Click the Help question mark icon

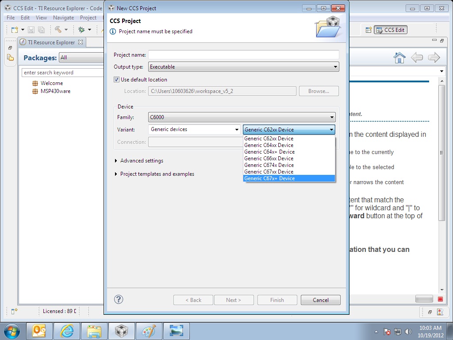click(119, 300)
